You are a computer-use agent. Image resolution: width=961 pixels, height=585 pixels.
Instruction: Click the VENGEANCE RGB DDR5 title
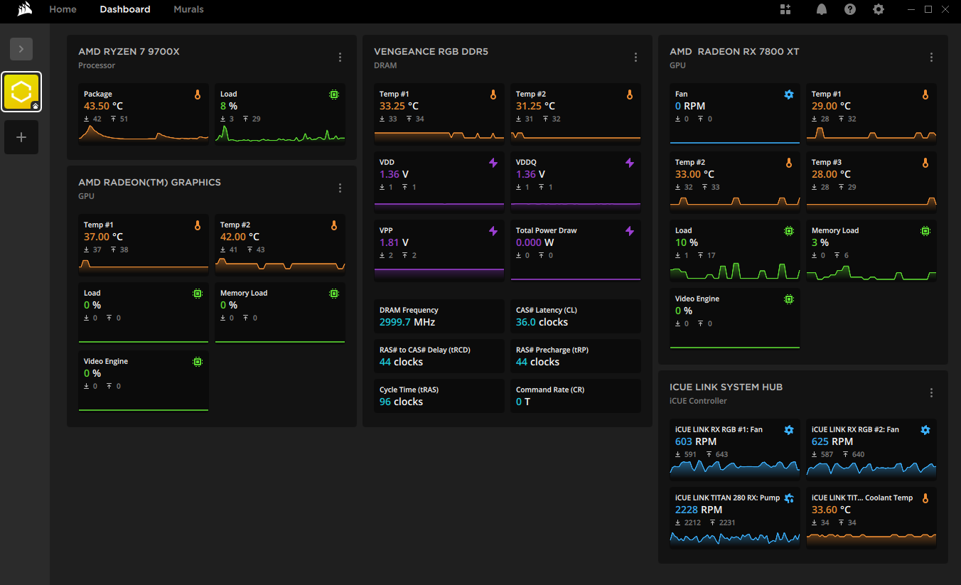[x=431, y=52]
